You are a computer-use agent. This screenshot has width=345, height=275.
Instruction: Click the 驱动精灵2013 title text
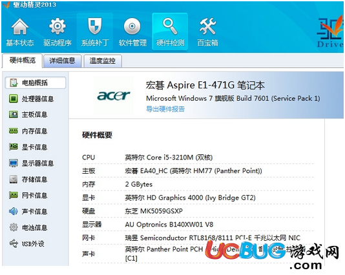point(34,5)
